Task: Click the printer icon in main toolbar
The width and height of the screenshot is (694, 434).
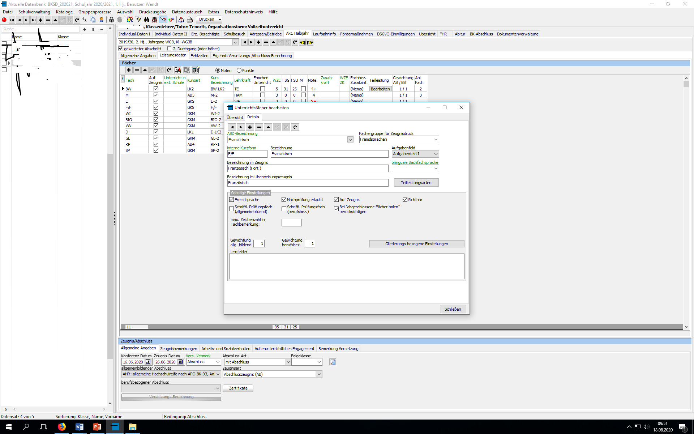Action: (190, 20)
